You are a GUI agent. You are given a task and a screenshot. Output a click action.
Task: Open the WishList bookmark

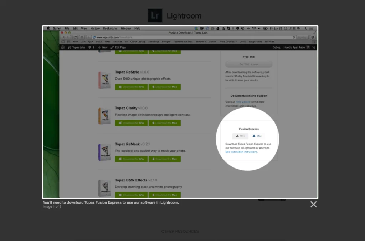pyautogui.click(x=269, y=42)
